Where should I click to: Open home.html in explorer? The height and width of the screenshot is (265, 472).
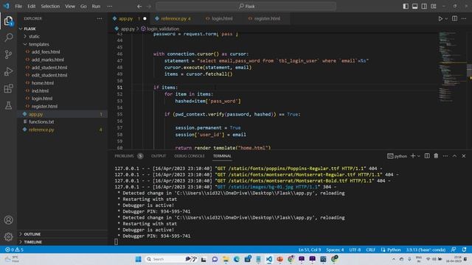tap(43, 83)
